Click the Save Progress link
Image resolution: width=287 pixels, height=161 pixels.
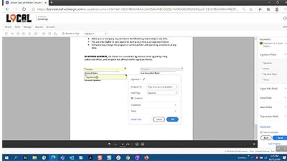[274, 144]
